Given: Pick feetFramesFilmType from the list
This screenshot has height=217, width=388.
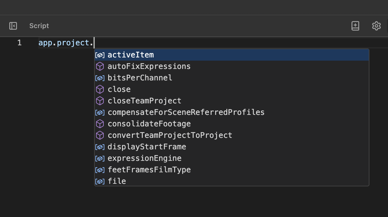Looking at the screenshot, I should click(149, 169).
